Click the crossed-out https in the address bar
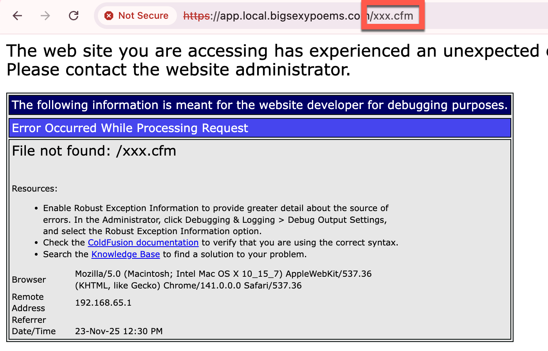 (195, 16)
